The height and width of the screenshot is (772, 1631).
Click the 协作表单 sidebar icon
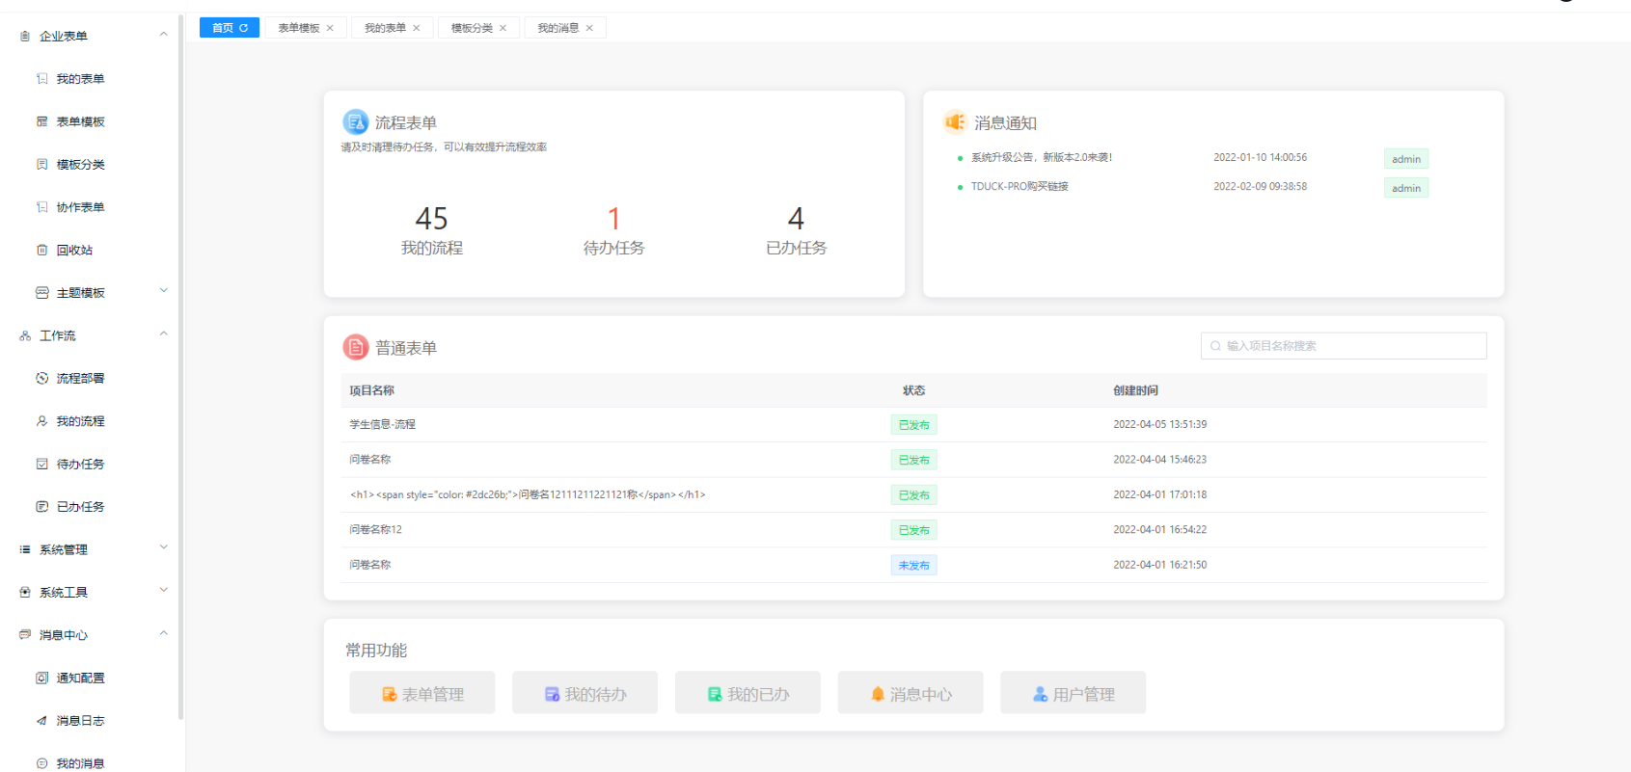pyautogui.click(x=41, y=207)
